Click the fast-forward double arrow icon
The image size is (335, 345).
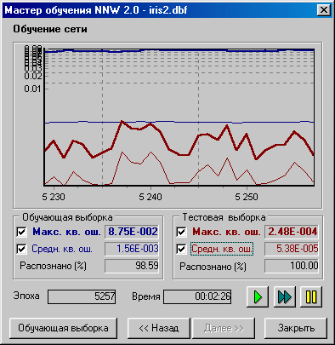click(285, 296)
